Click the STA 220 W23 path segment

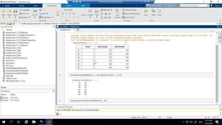click(74, 24)
